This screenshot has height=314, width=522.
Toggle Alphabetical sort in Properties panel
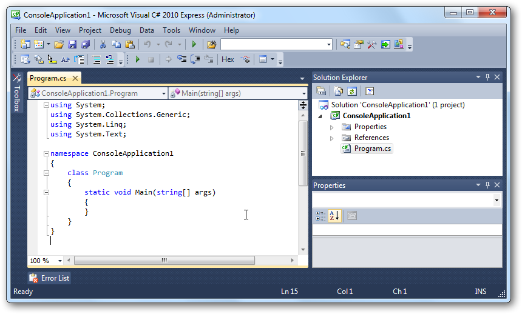334,215
